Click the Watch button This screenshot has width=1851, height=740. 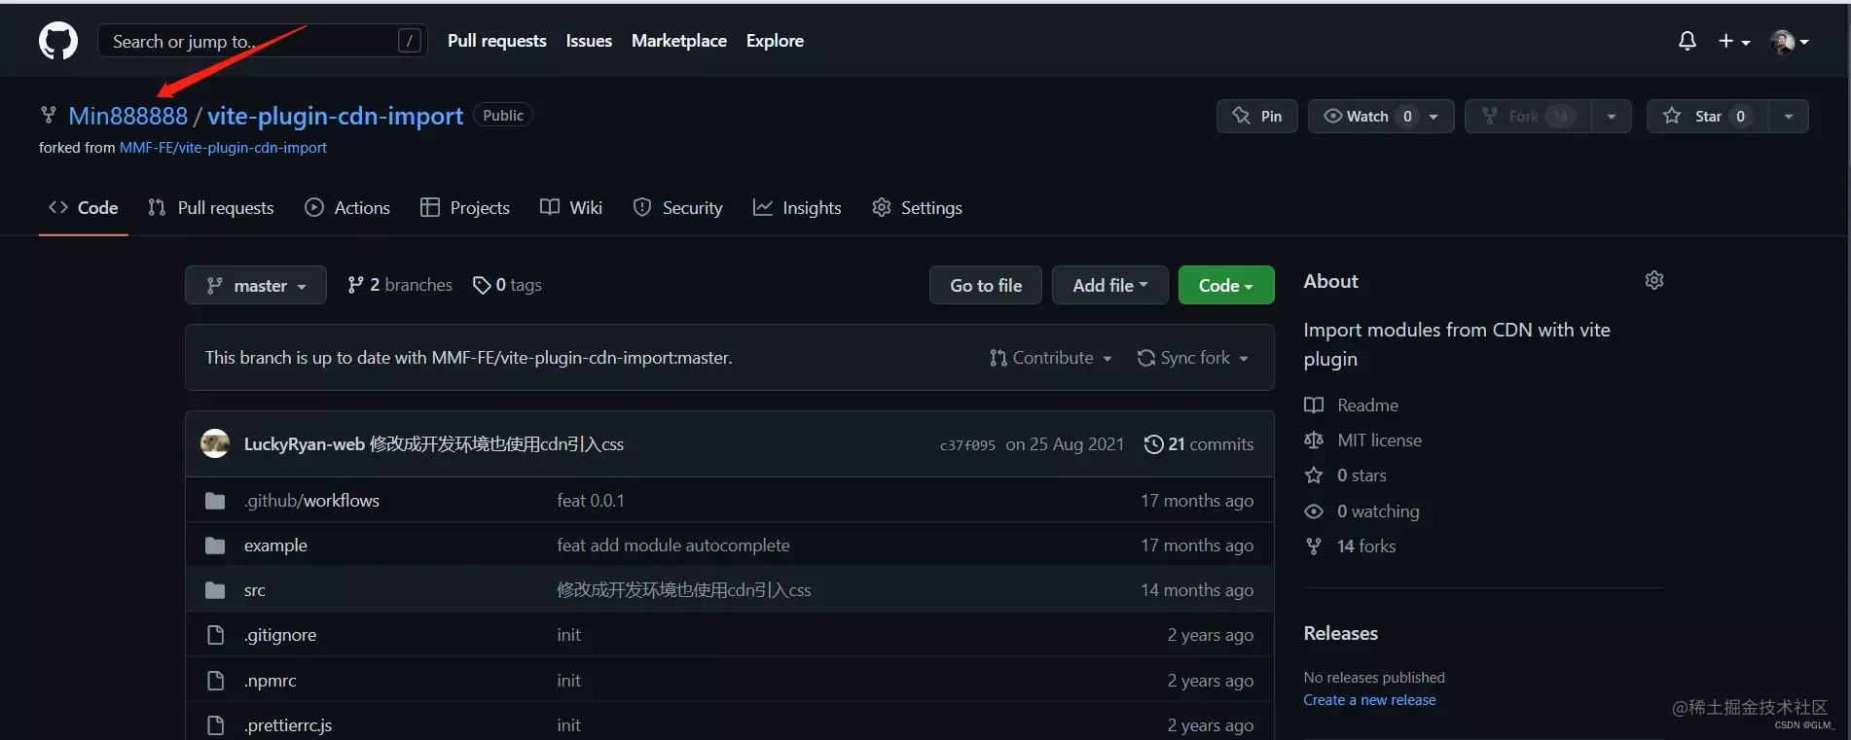[1381, 116]
